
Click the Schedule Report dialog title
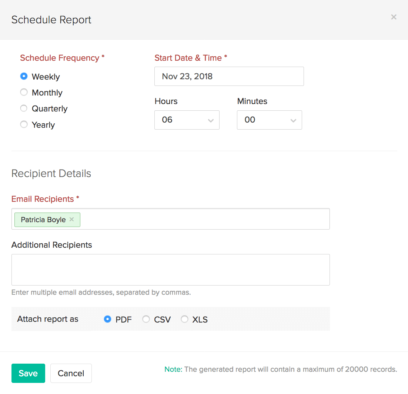51,20
